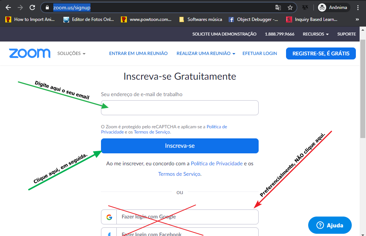This screenshot has width=366, height=236.
Task: Click the blue Inscreva-se button
Action: coord(180,146)
